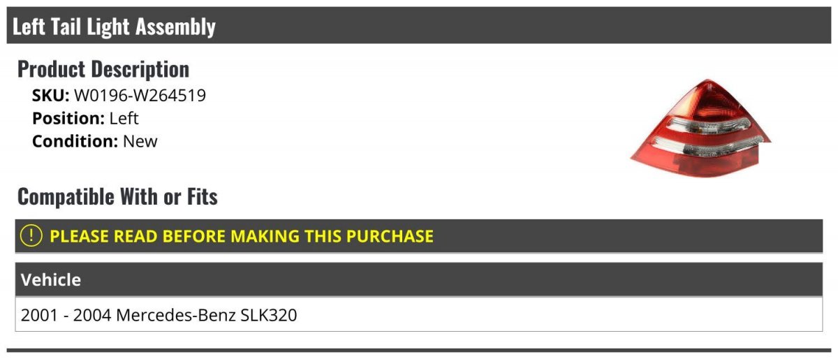Select the "SLK320" model text

[269, 315]
